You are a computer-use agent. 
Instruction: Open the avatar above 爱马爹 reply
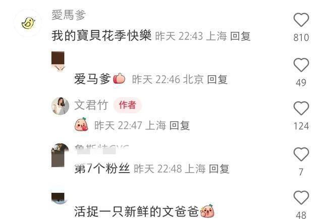pyautogui.click(x=58, y=62)
